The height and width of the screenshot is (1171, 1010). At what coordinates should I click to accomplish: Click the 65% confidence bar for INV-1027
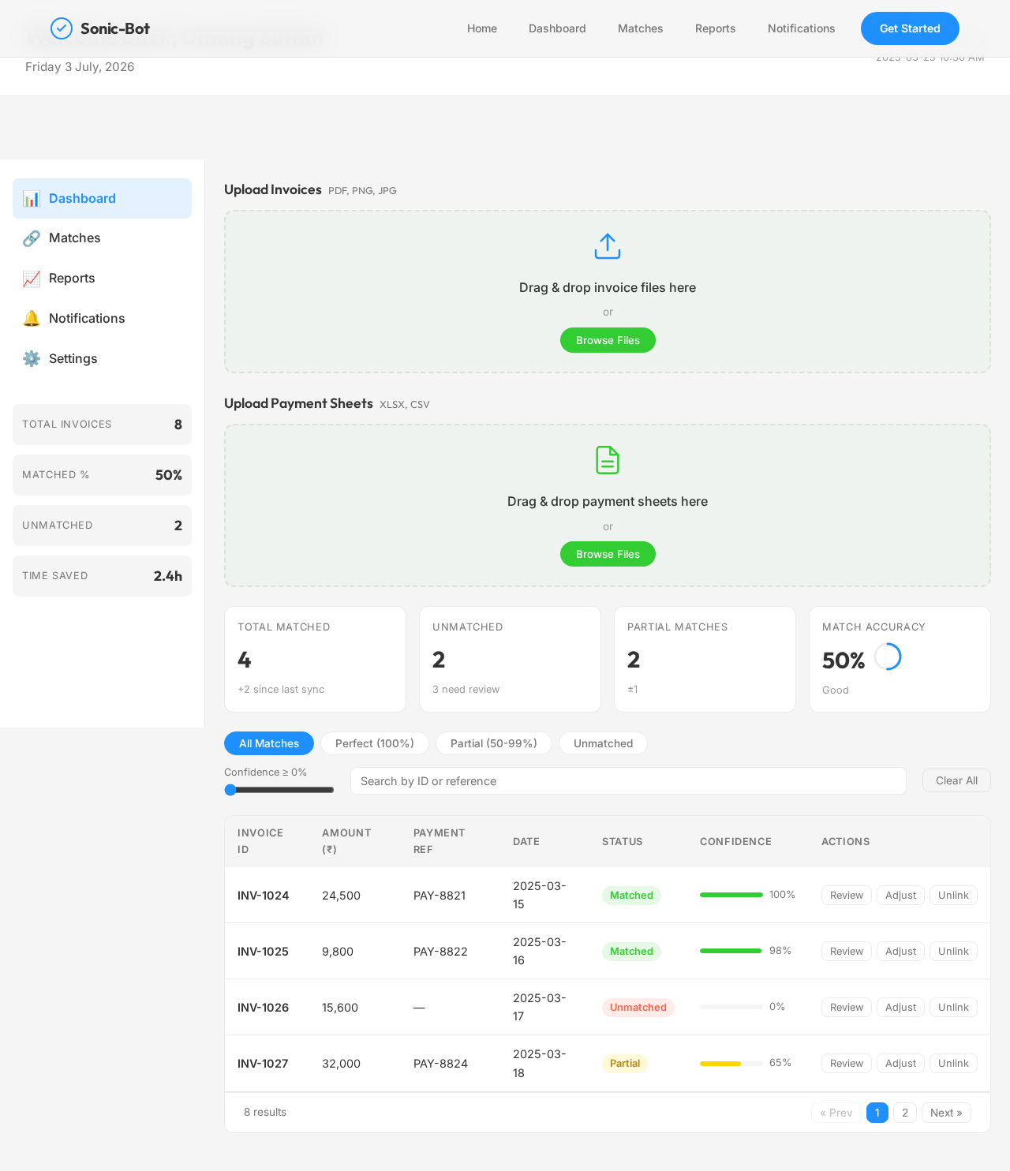pos(731,1064)
